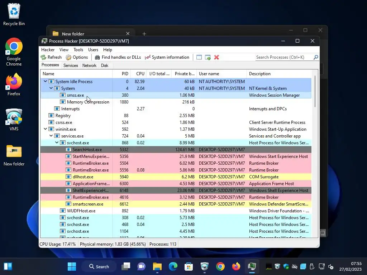
Task: Switch to the Disk tab
Action: (105, 66)
